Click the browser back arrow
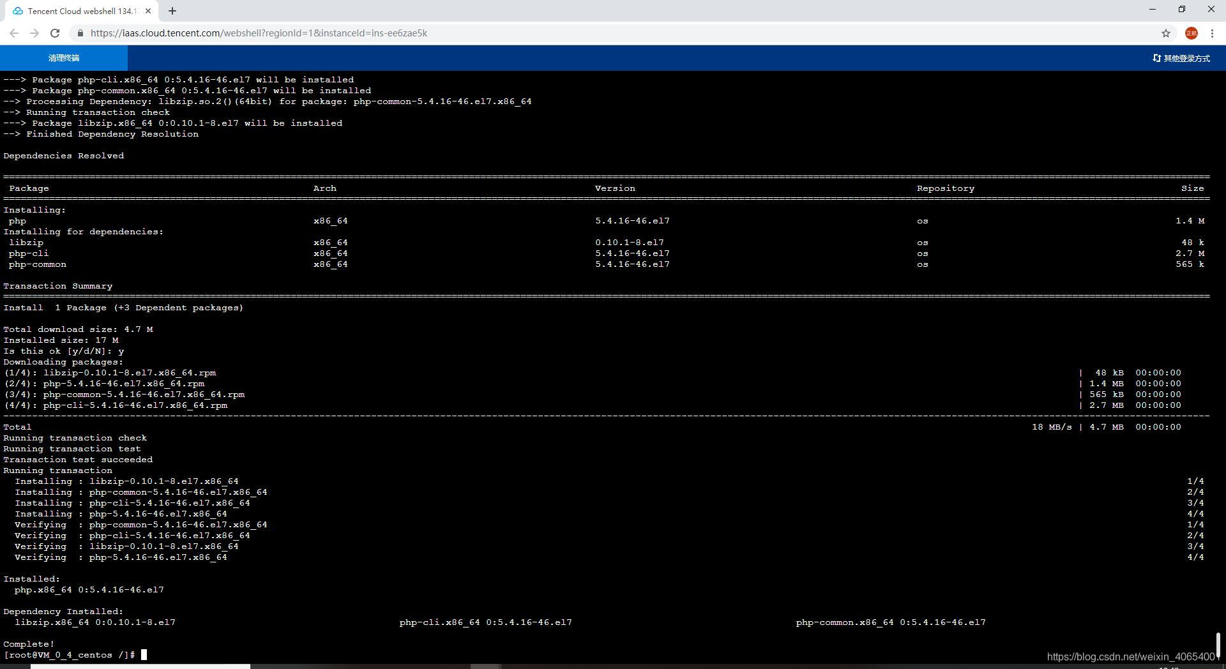 click(14, 33)
